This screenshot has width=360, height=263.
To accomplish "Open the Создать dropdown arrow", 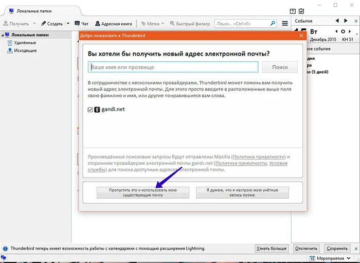I will click(x=68, y=24).
